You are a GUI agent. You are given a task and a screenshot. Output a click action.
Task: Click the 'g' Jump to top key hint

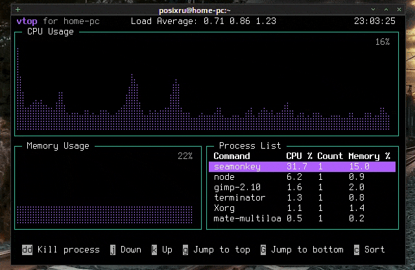[x=185, y=250]
